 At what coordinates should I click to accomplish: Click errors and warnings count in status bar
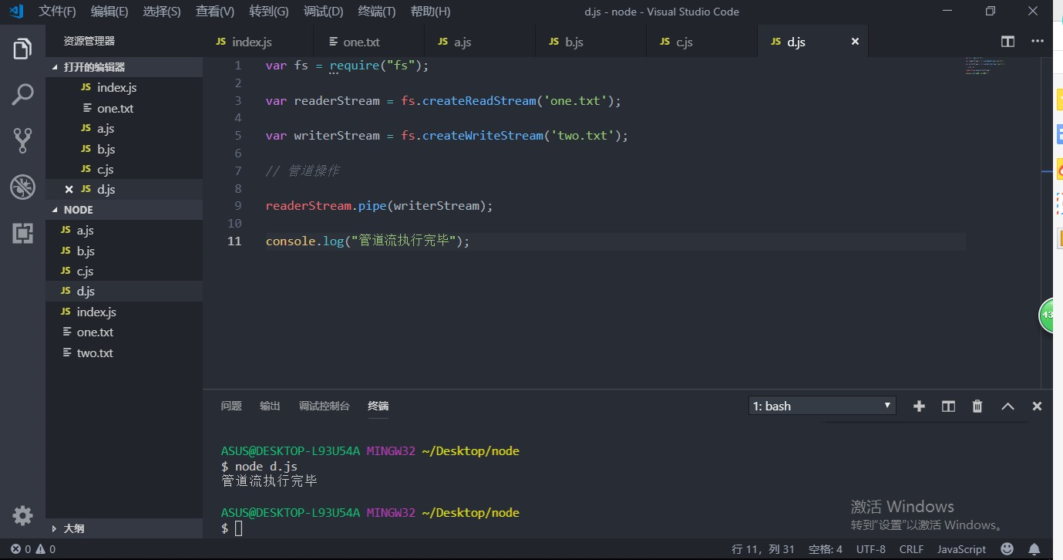33,549
